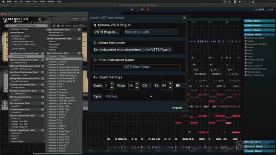Show info for Hohner Instrument Pack
Screen dimensions: 276x155
click(43, 130)
